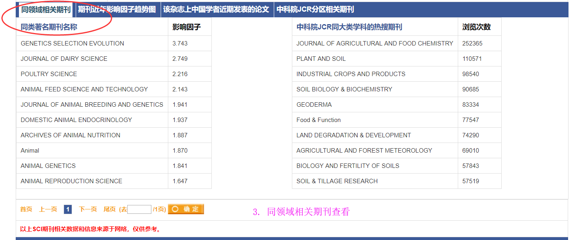Image resolution: width=583 pixels, height=240 pixels.
Task: Open SOIL BIOLOGY & BIOCHEMISTRY link
Action: [344, 89]
